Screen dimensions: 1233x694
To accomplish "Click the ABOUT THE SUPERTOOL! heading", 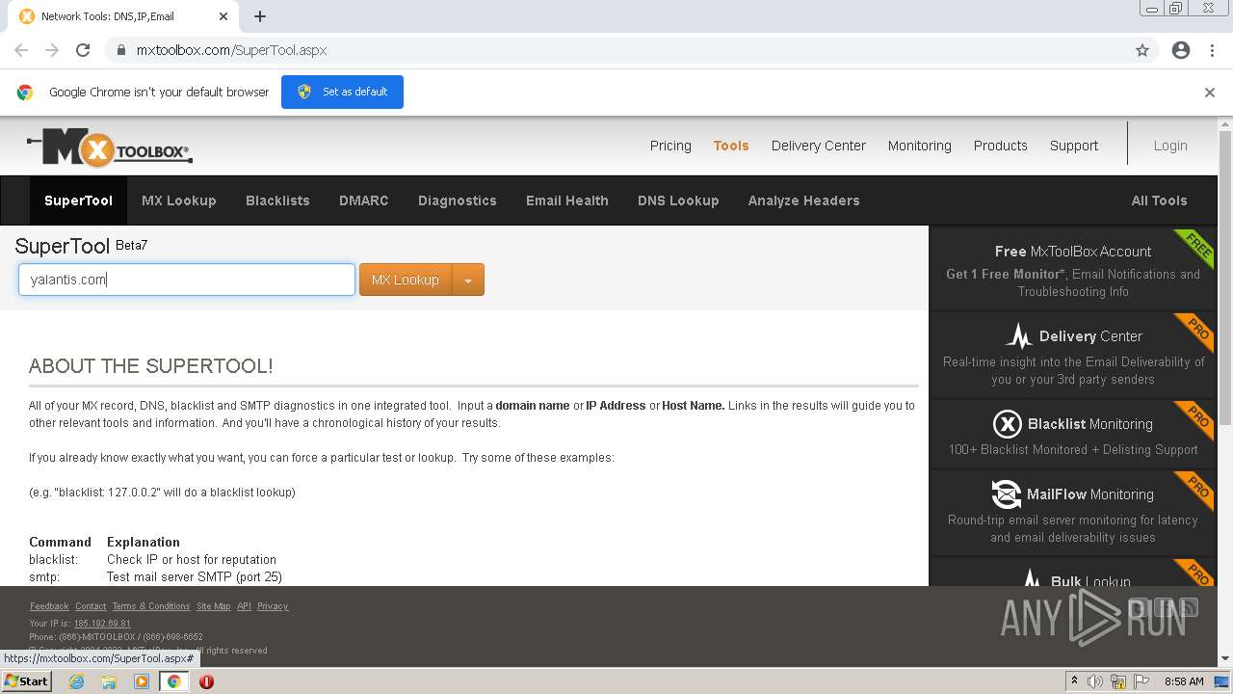I will (151, 366).
